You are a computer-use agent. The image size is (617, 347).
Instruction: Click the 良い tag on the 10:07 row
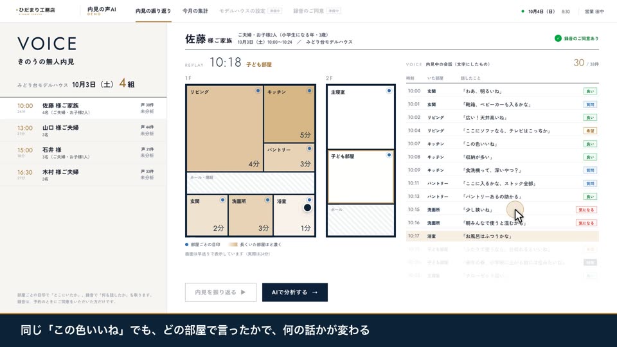point(590,143)
